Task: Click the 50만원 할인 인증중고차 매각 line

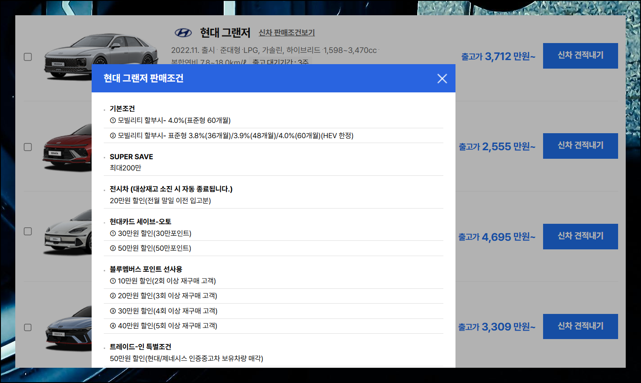Action: coord(186,358)
